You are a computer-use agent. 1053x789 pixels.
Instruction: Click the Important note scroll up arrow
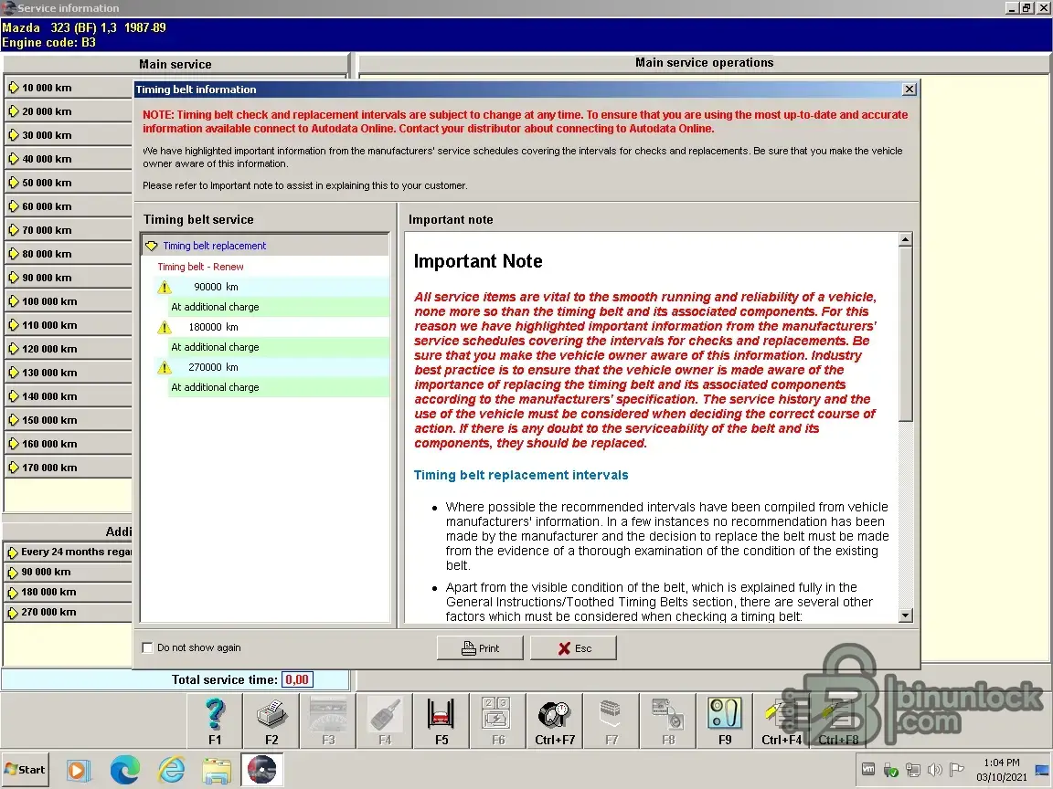pos(905,239)
